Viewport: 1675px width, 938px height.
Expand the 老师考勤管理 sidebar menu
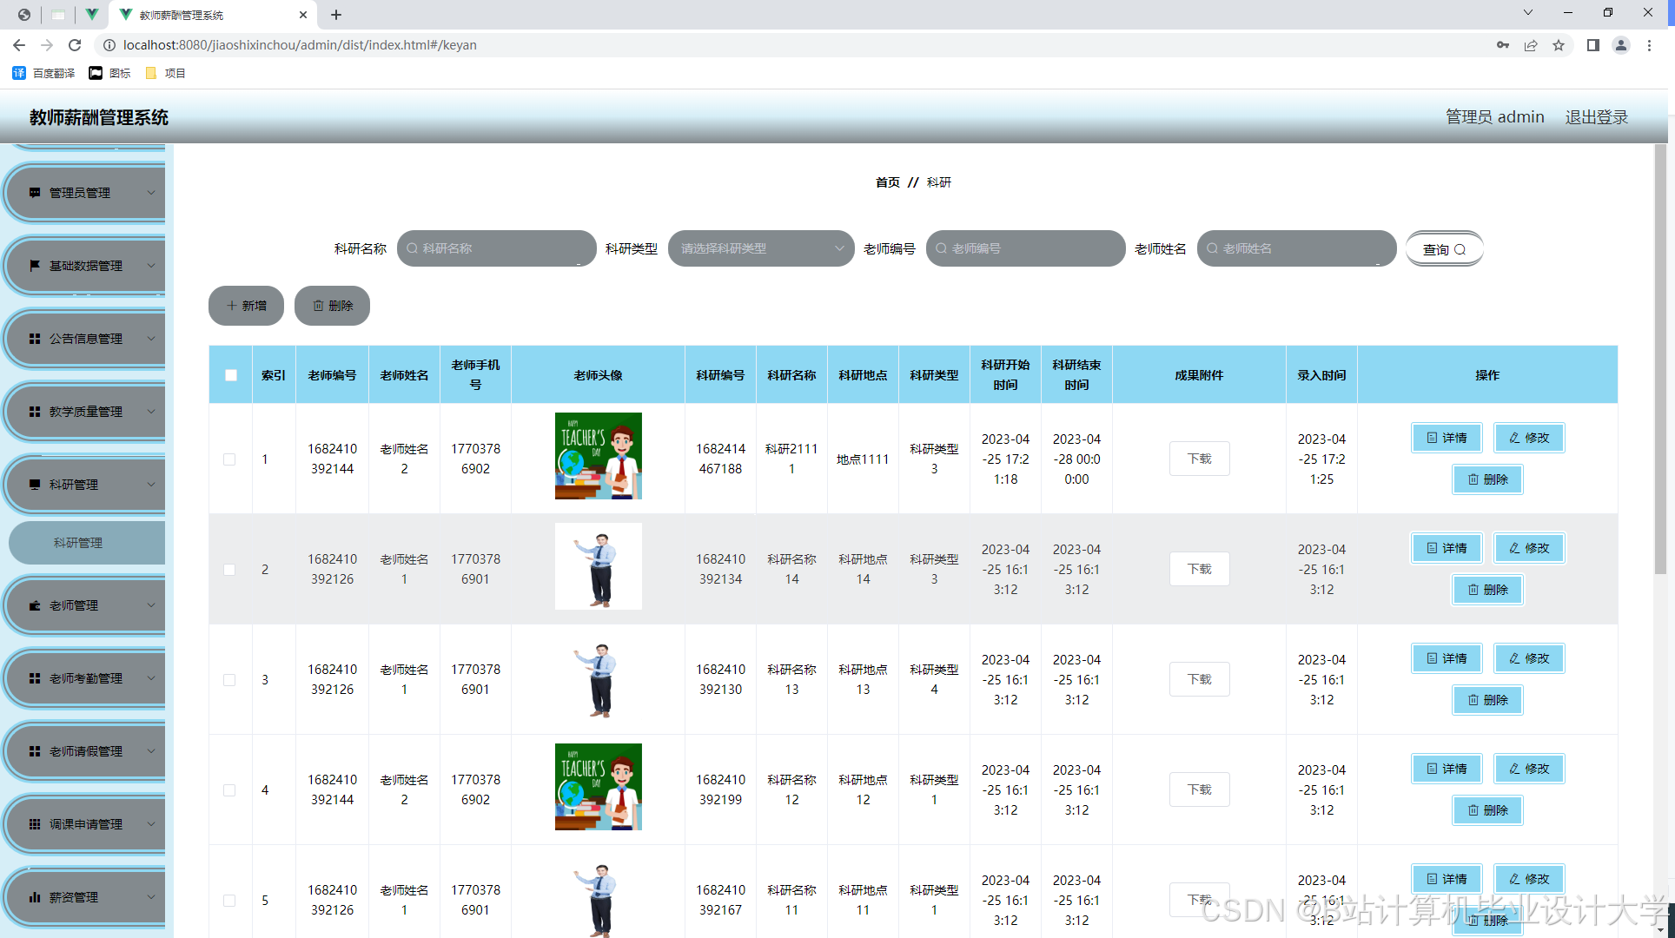87,678
